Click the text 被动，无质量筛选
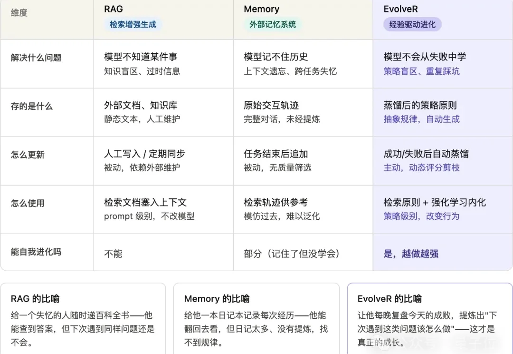 tap(277, 167)
